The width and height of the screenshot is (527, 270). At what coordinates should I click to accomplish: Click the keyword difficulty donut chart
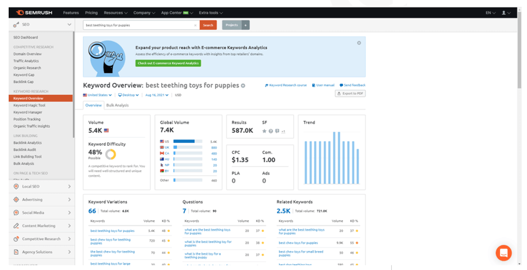pyautogui.click(x=111, y=155)
